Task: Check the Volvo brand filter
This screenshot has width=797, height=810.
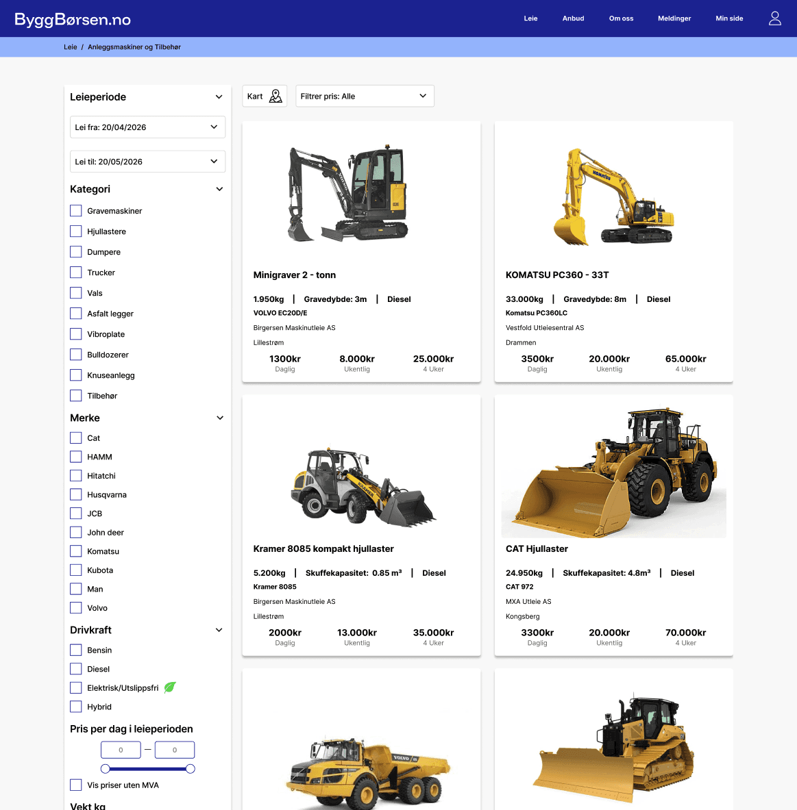Action: [76, 608]
